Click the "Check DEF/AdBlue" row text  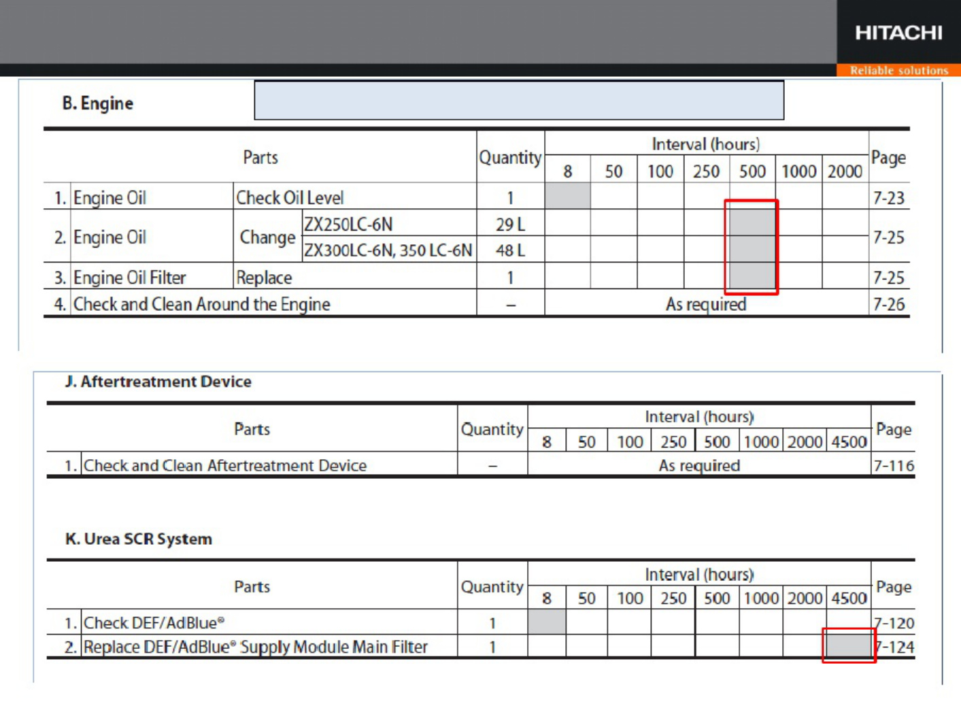[154, 623]
